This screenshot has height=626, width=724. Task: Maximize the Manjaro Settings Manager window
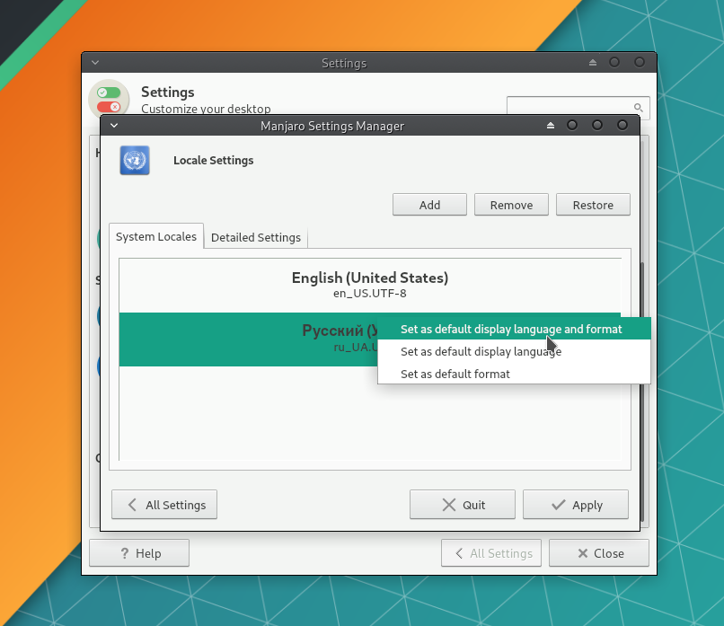tap(597, 125)
